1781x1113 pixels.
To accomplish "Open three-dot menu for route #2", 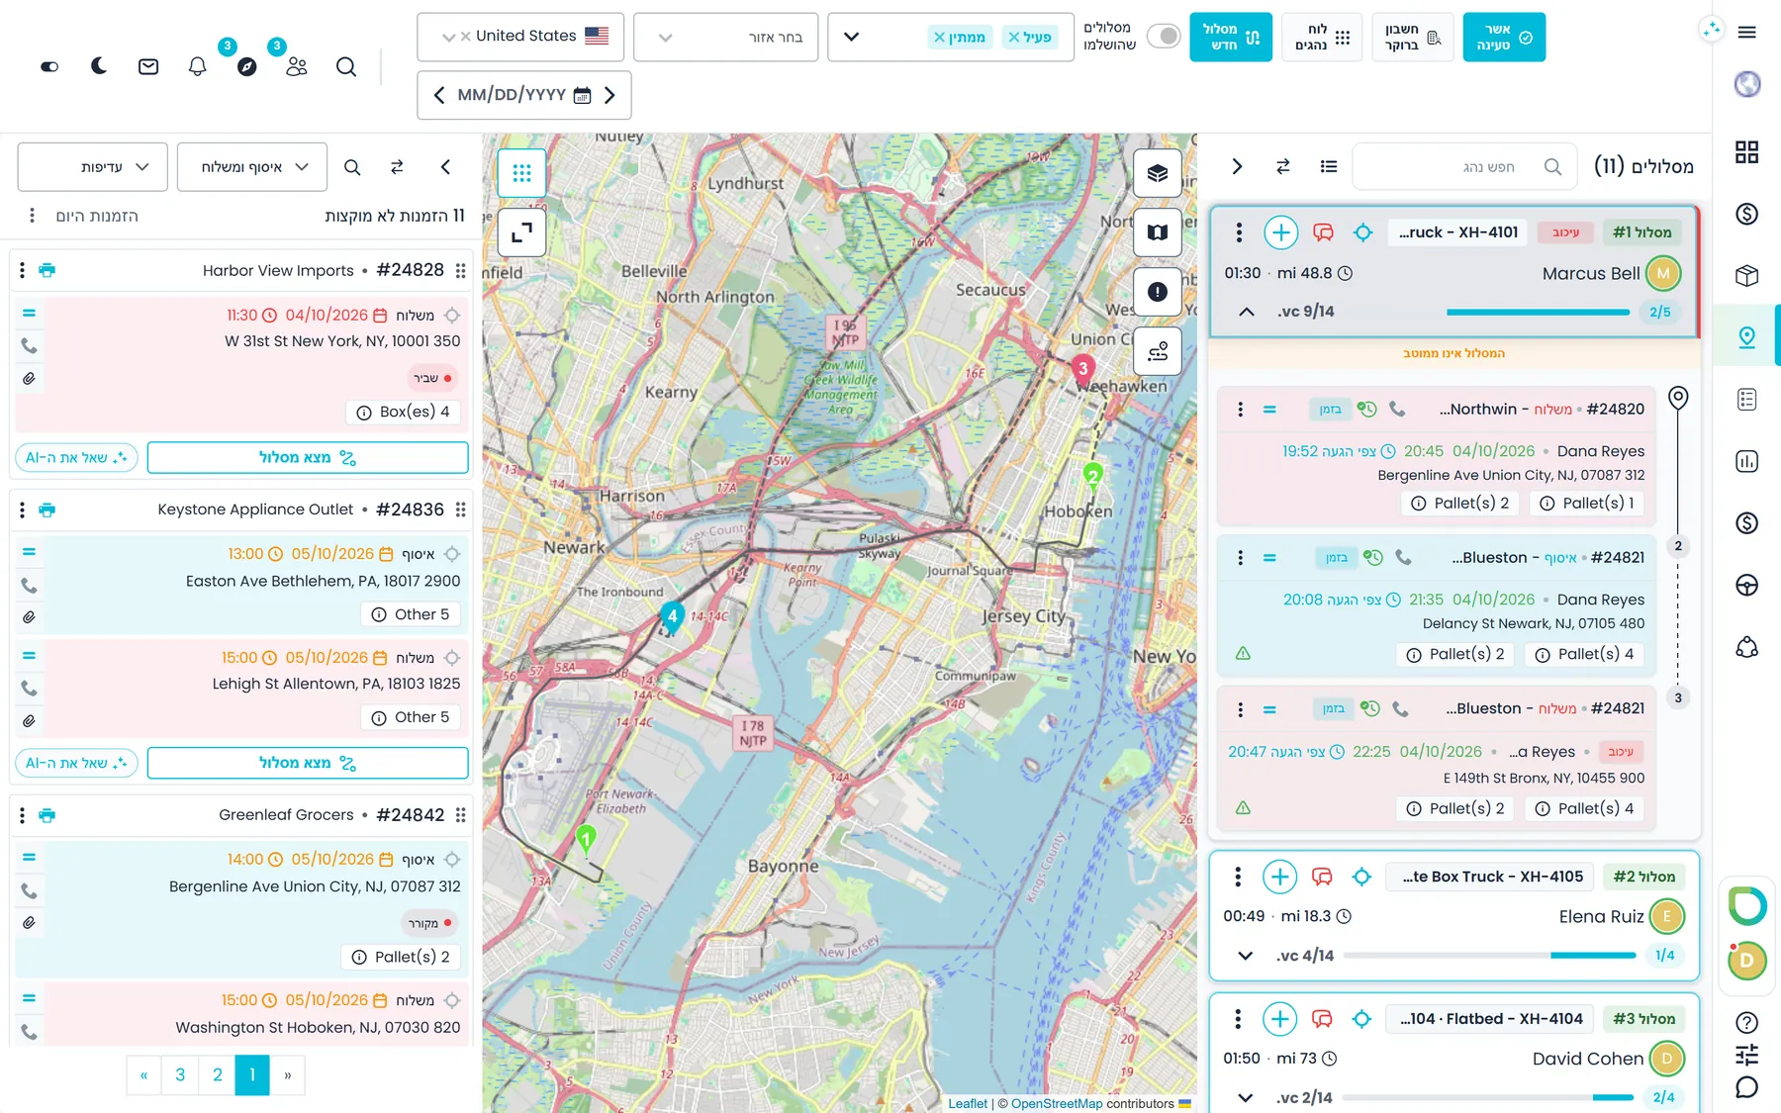I will [x=1238, y=877].
